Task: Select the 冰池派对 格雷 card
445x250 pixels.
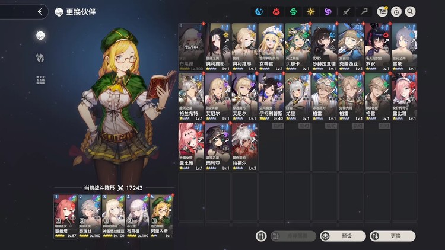Action: tap(325, 97)
